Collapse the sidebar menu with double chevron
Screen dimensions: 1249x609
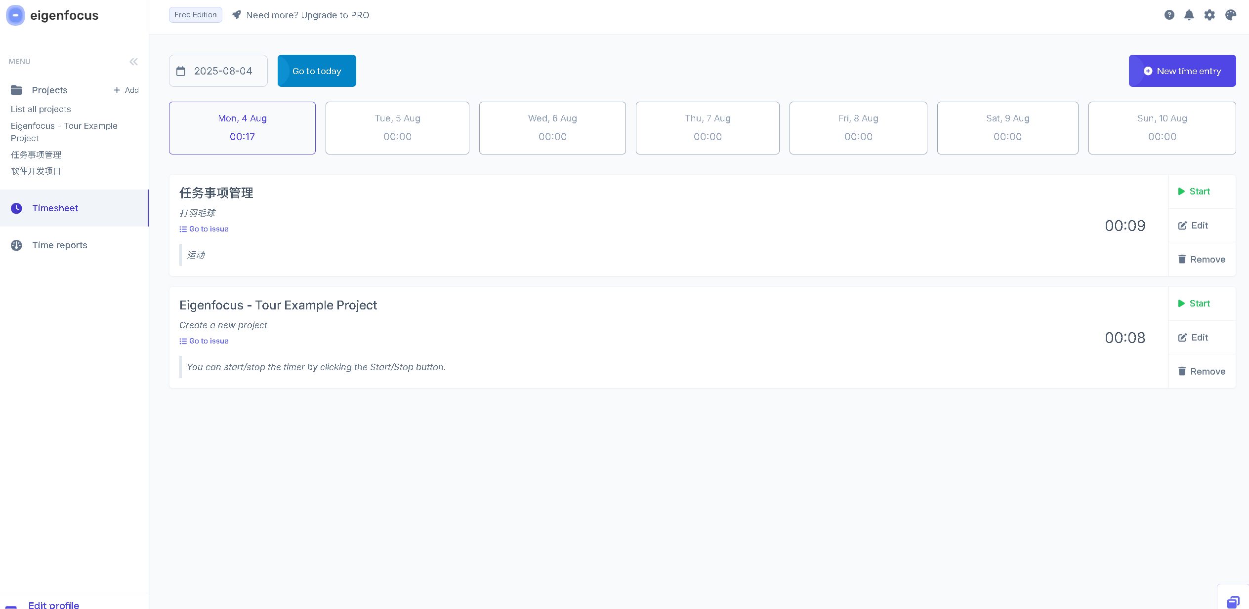point(133,62)
